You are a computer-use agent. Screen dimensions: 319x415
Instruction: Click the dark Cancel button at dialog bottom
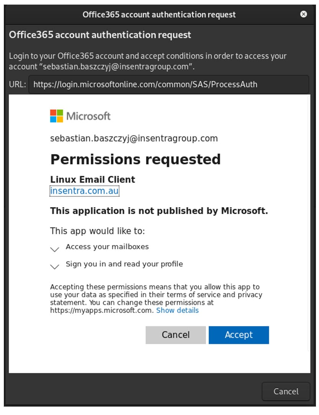click(x=286, y=391)
